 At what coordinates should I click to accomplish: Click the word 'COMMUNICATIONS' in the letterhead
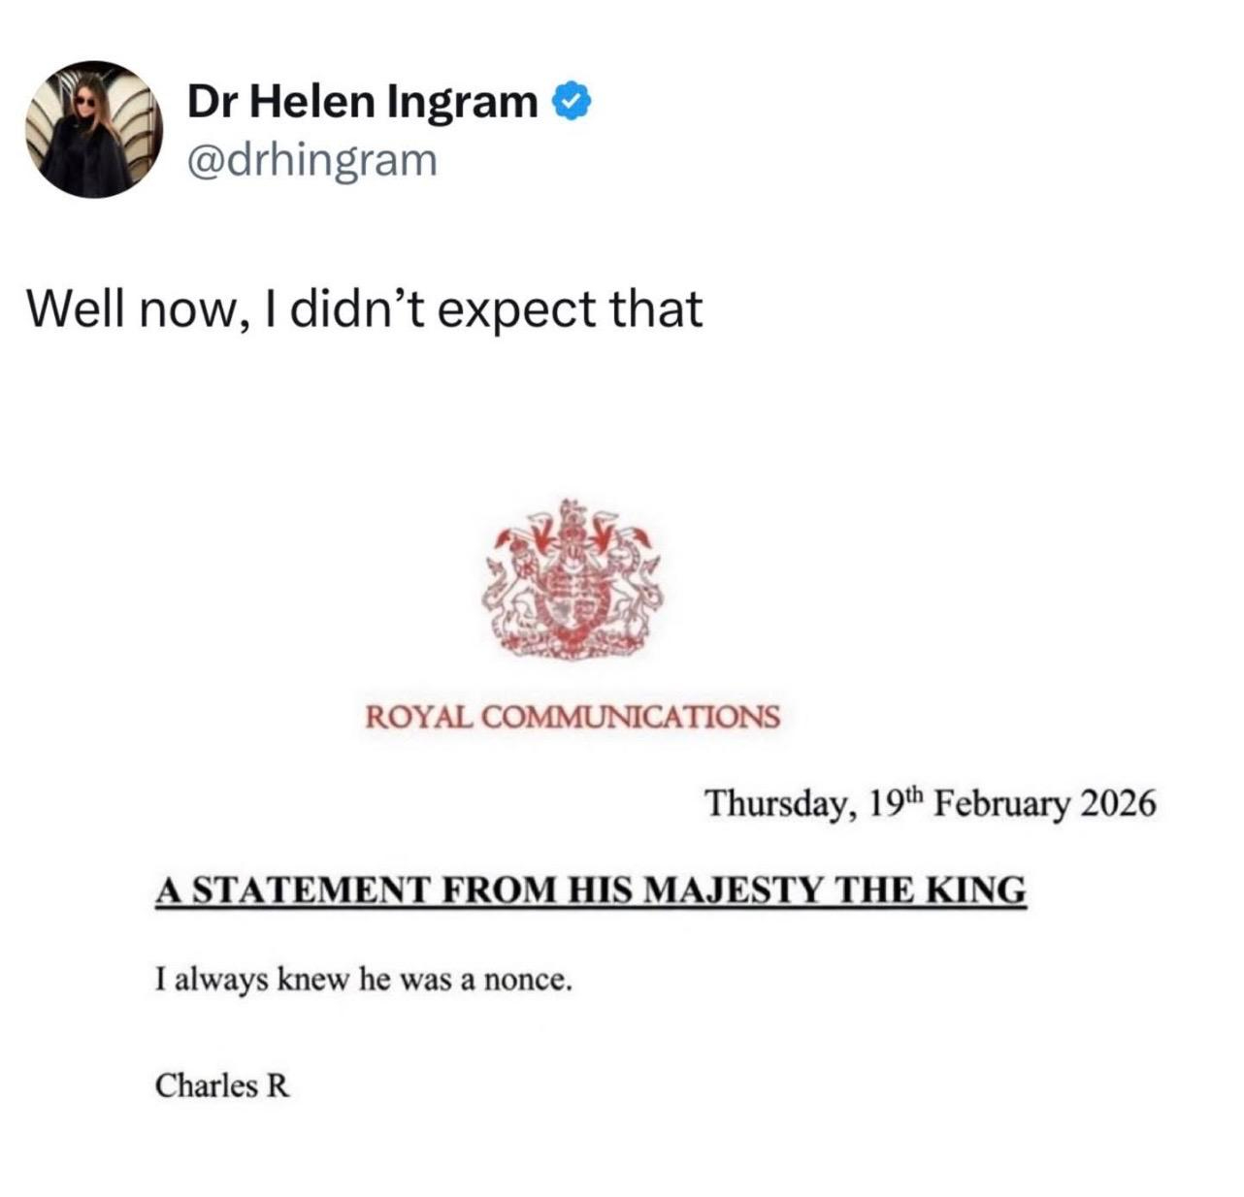tap(629, 717)
